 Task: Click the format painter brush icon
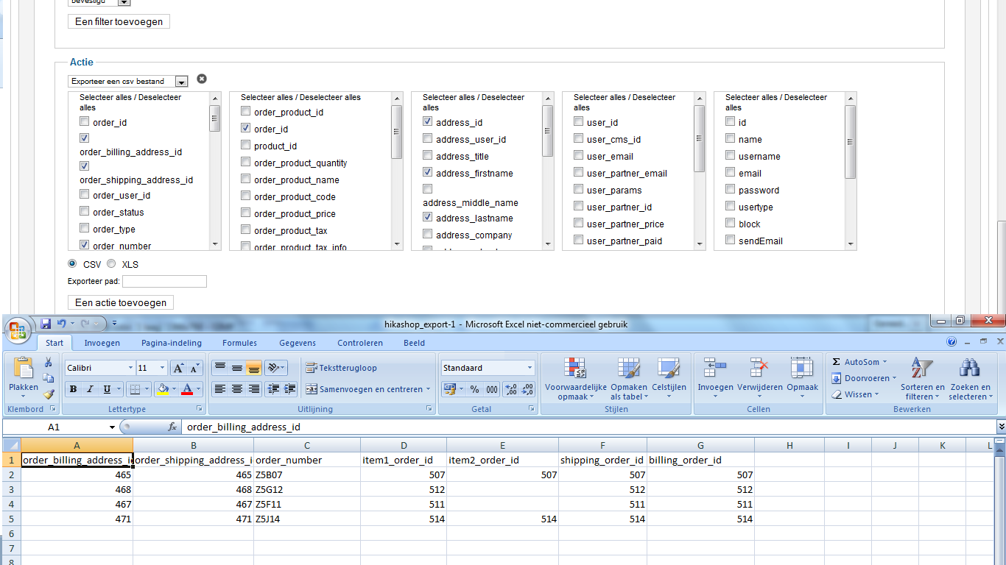coord(49,394)
